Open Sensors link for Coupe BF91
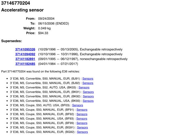The width and height of the screenshot is (180, 135). point(82,110)
